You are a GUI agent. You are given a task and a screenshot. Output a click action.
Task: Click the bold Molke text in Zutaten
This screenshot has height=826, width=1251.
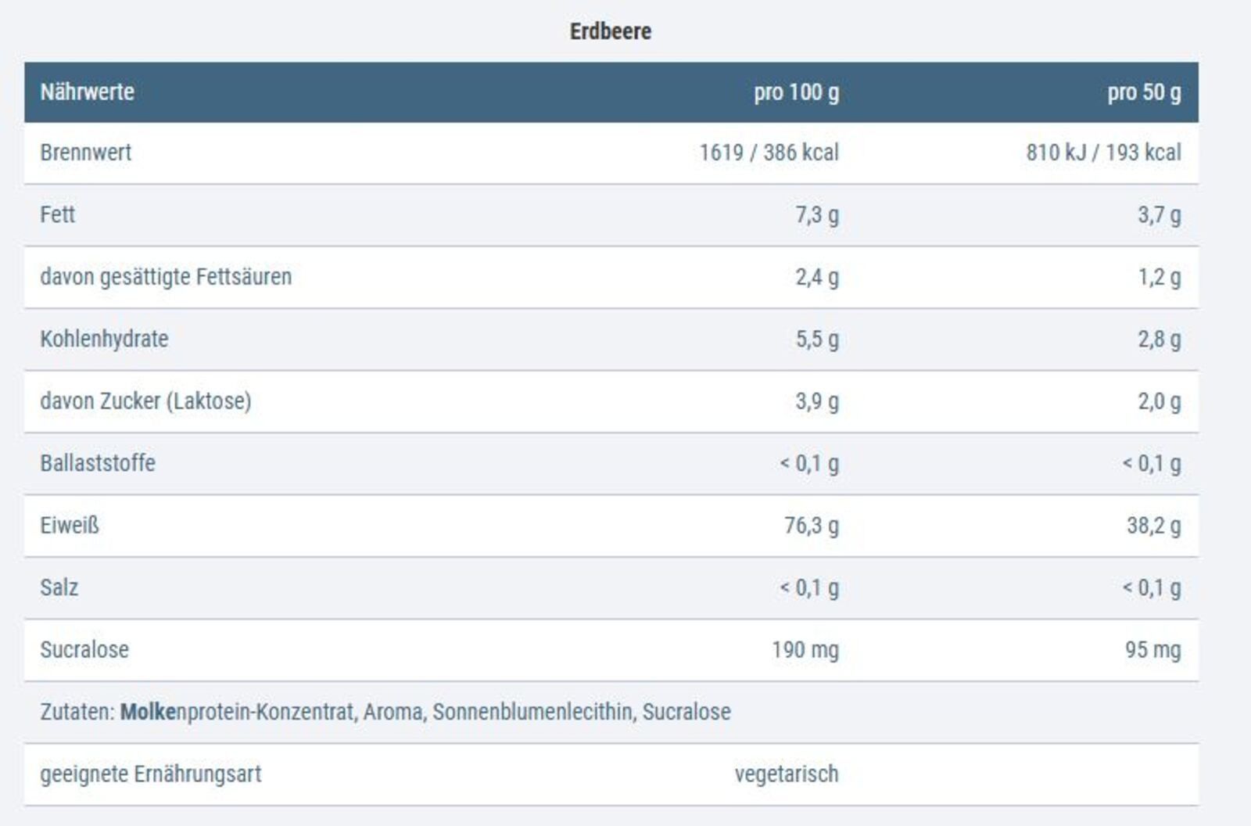[x=148, y=712]
